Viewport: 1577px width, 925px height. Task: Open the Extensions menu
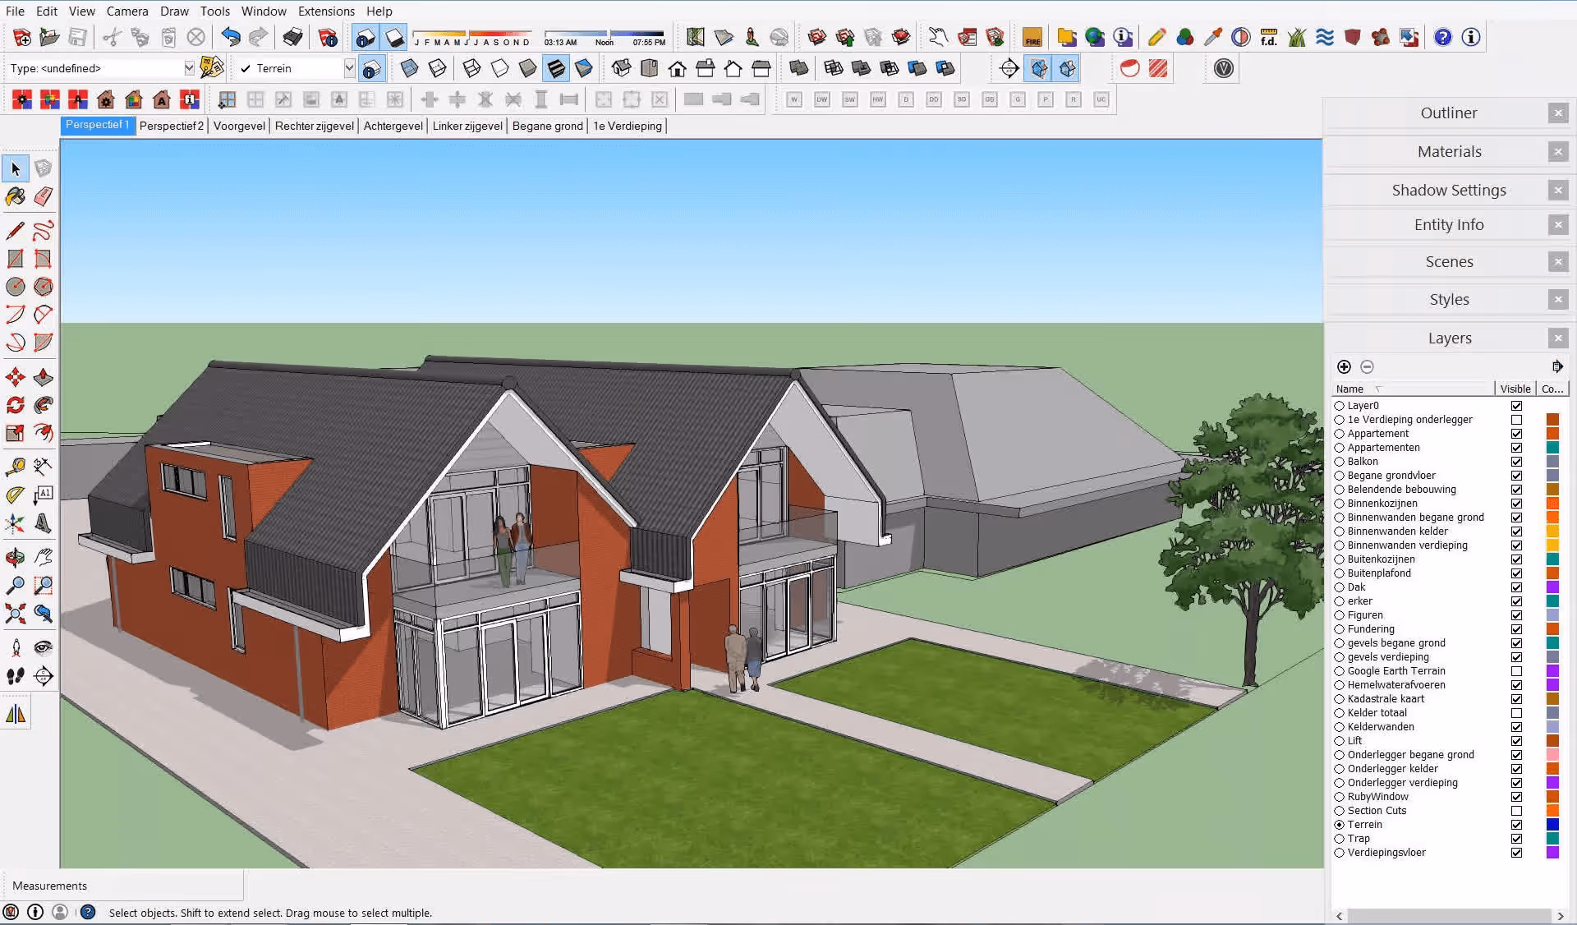click(326, 11)
